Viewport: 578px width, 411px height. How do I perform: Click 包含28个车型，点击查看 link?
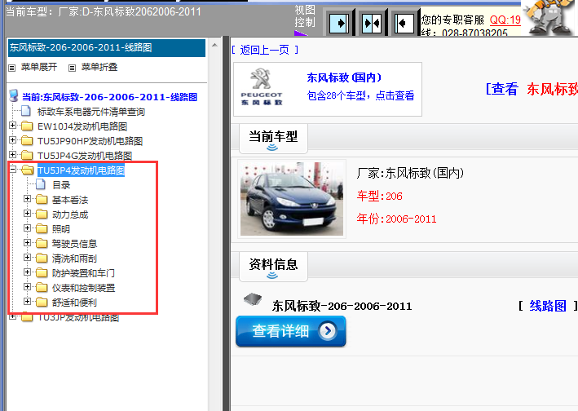360,96
